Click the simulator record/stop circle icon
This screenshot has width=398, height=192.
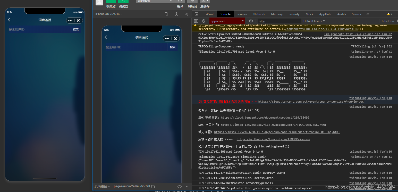[176, 14]
